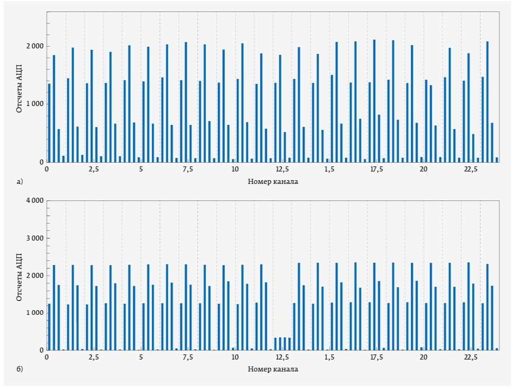Viewport: 513px width, 389px height.
Task: Choose the "20" x-axis label in bottom chart
Action: click(424, 357)
